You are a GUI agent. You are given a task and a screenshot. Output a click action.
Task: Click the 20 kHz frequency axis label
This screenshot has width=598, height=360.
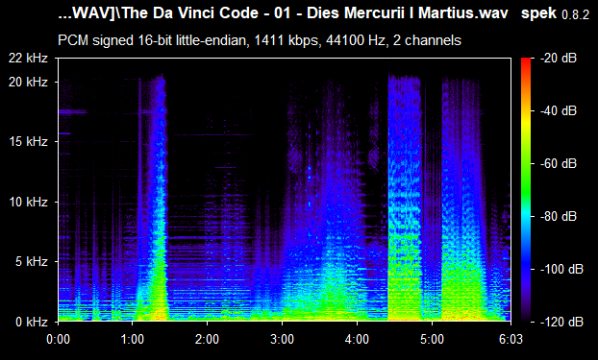[x=28, y=83]
